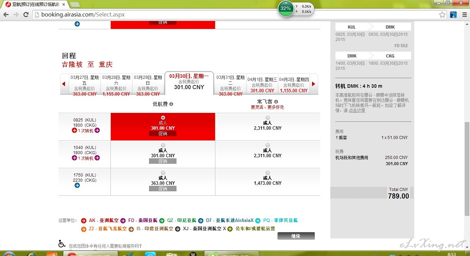
Task: Show info icon next to 常飞客
Action: point(276,102)
